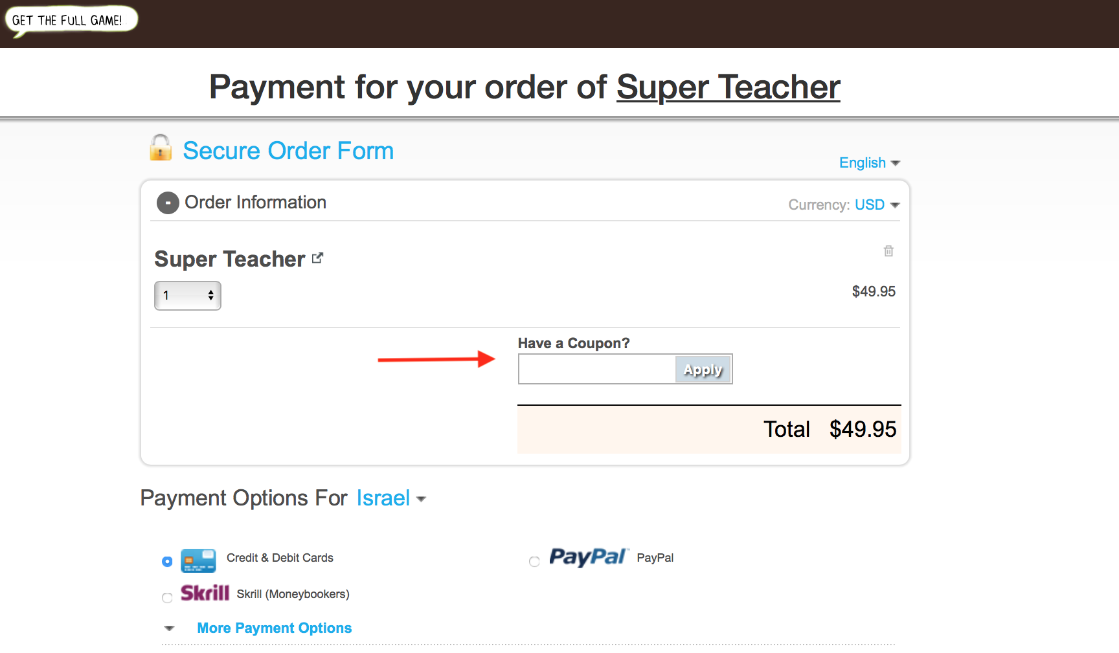Select the PayPal radio button
Image resolution: width=1119 pixels, height=653 pixels.
(534, 561)
